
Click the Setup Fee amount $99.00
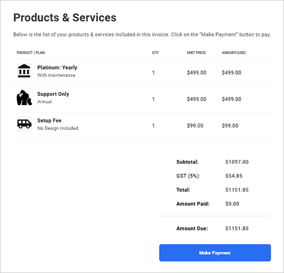[230, 126]
